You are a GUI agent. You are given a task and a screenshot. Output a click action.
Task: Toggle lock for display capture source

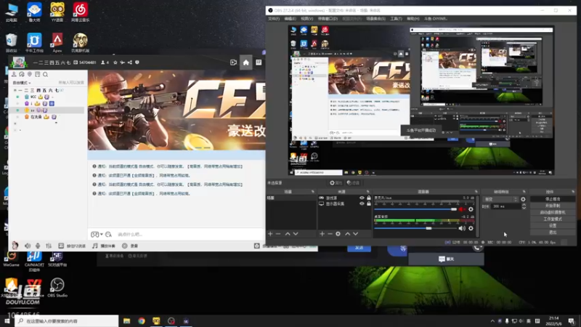[369, 203]
